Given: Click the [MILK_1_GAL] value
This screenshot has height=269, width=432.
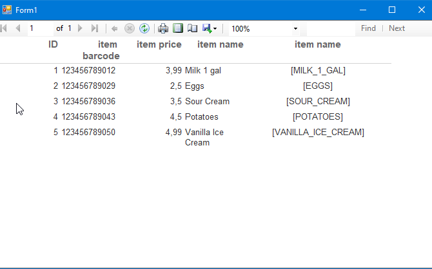Looking at the screenshot, I should (318, 70).
